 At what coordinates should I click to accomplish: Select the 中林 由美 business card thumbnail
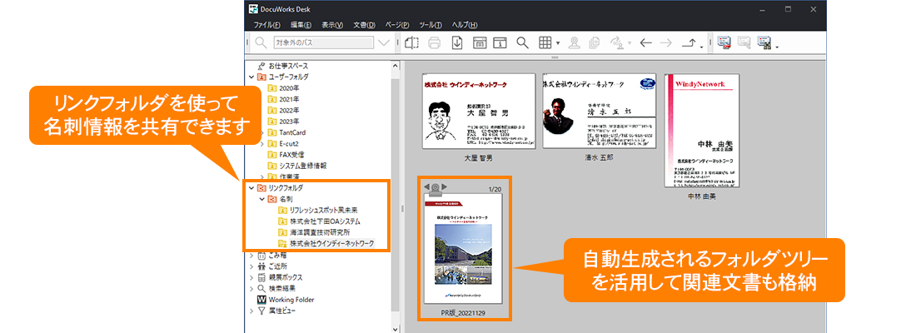pos(702,130)
